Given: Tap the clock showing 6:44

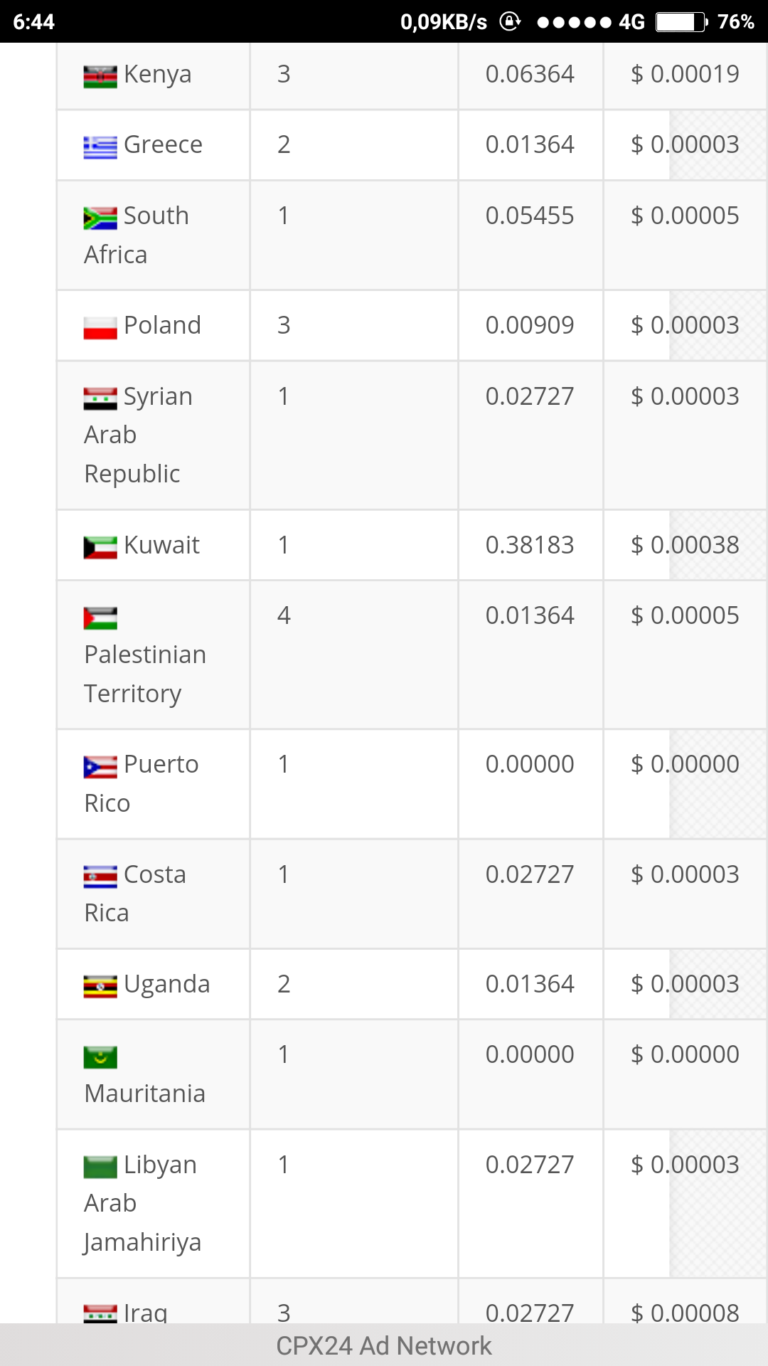Looking at the screenshot, I should 34,22.
